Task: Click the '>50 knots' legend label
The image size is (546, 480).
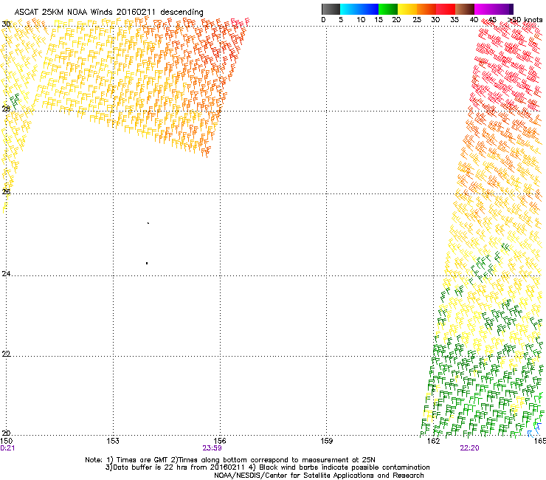Action: pos(525,20)
